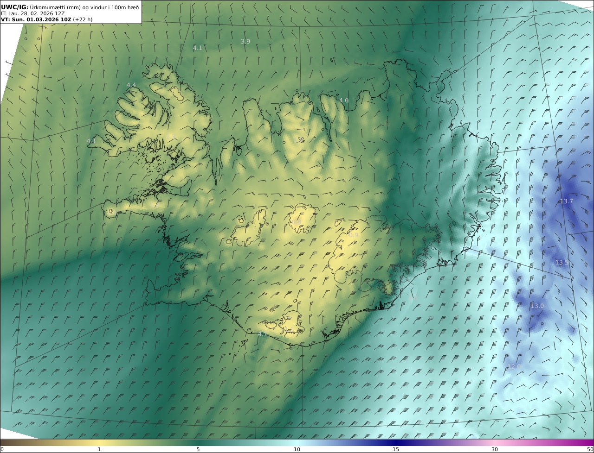This screenshot has height=453, width=594.
Task: Click the 0.9 value label on the glacier
Action: [354, 235]
